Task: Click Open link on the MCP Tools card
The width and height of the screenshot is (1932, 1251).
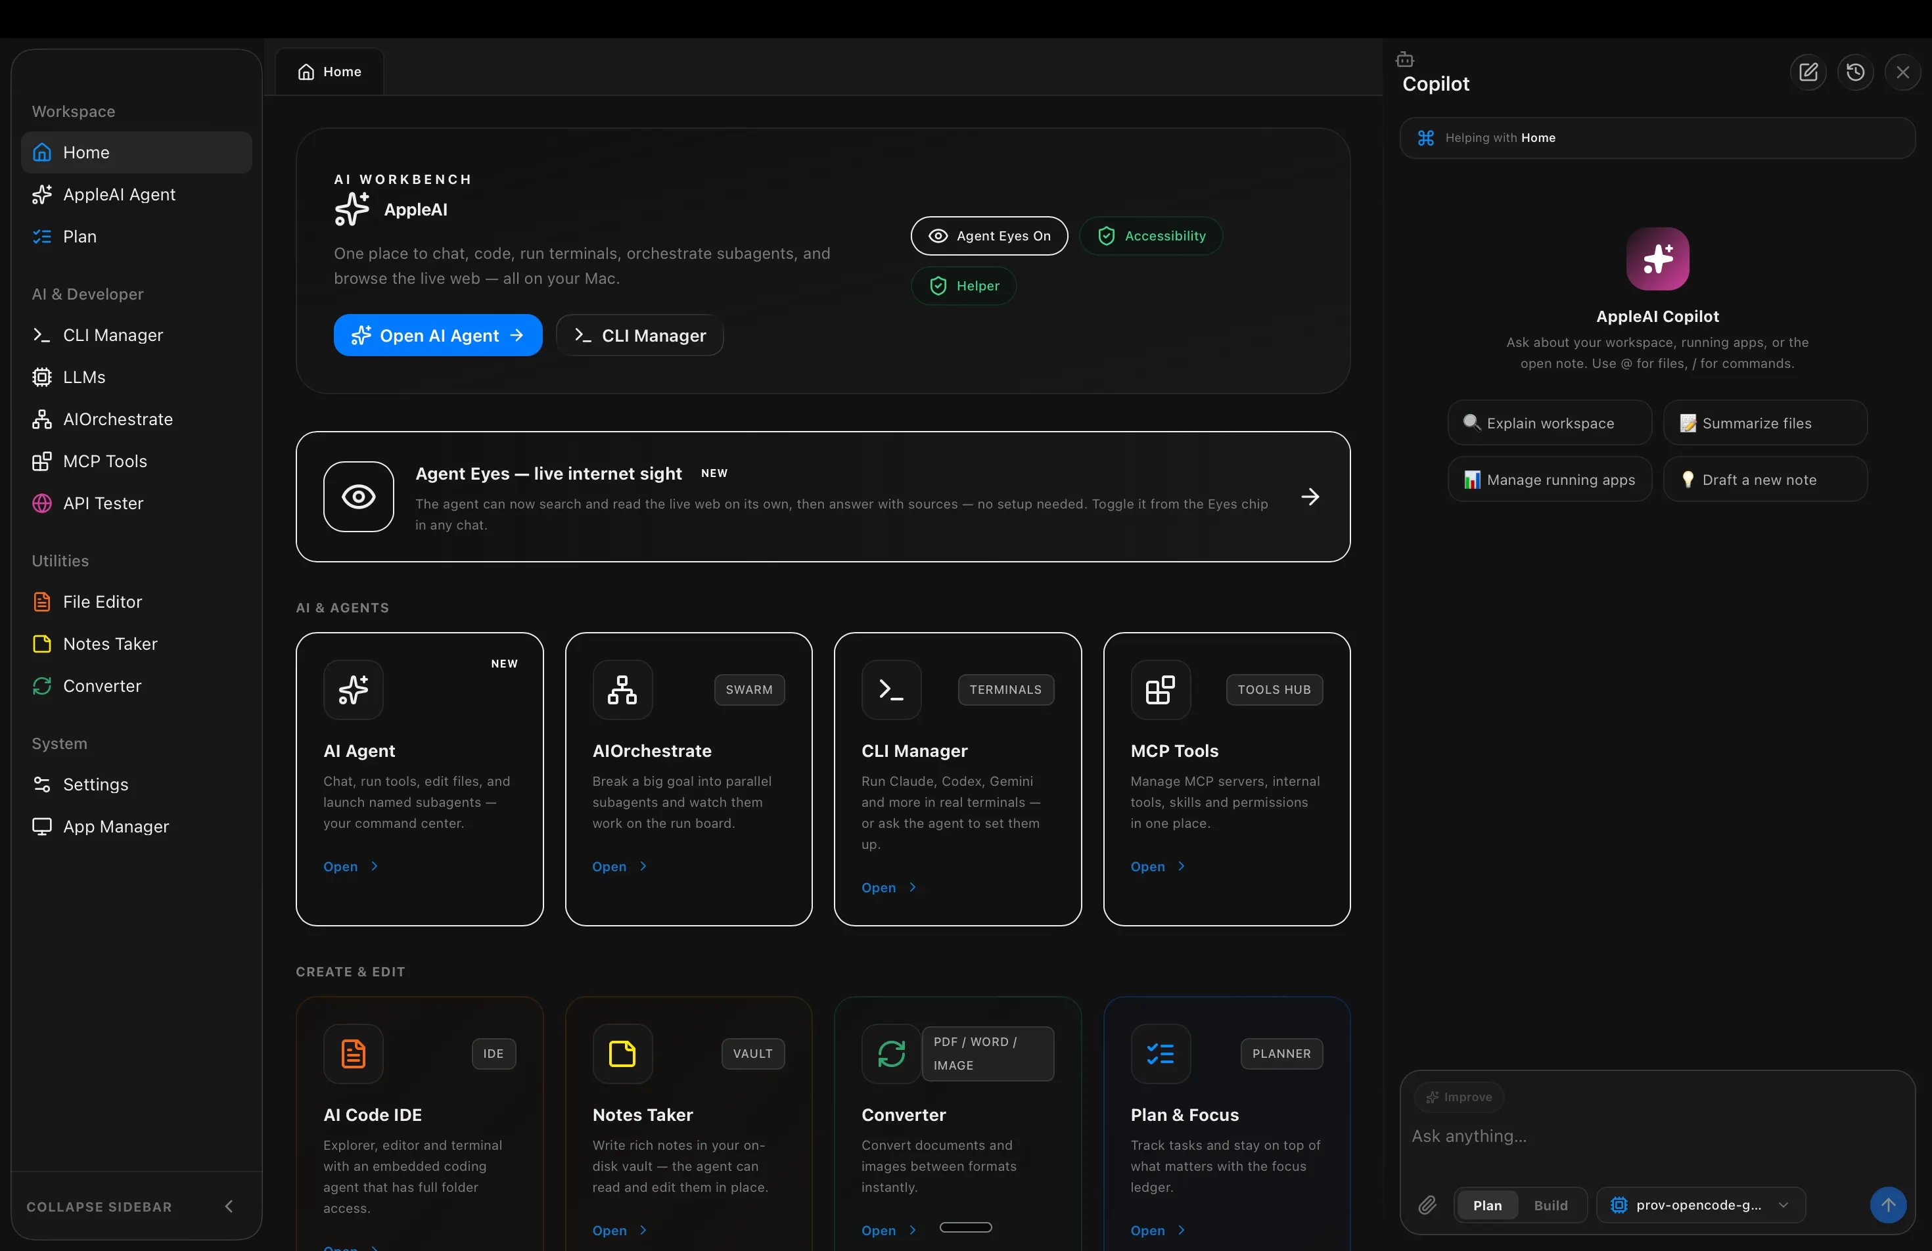Action: [x=1158, y=866]
